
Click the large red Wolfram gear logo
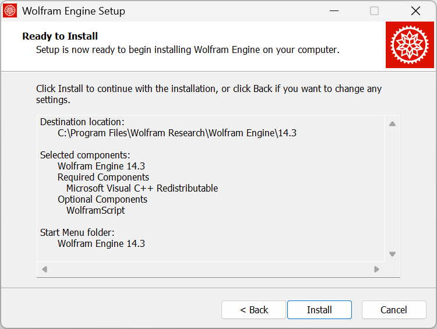(410, 45)
